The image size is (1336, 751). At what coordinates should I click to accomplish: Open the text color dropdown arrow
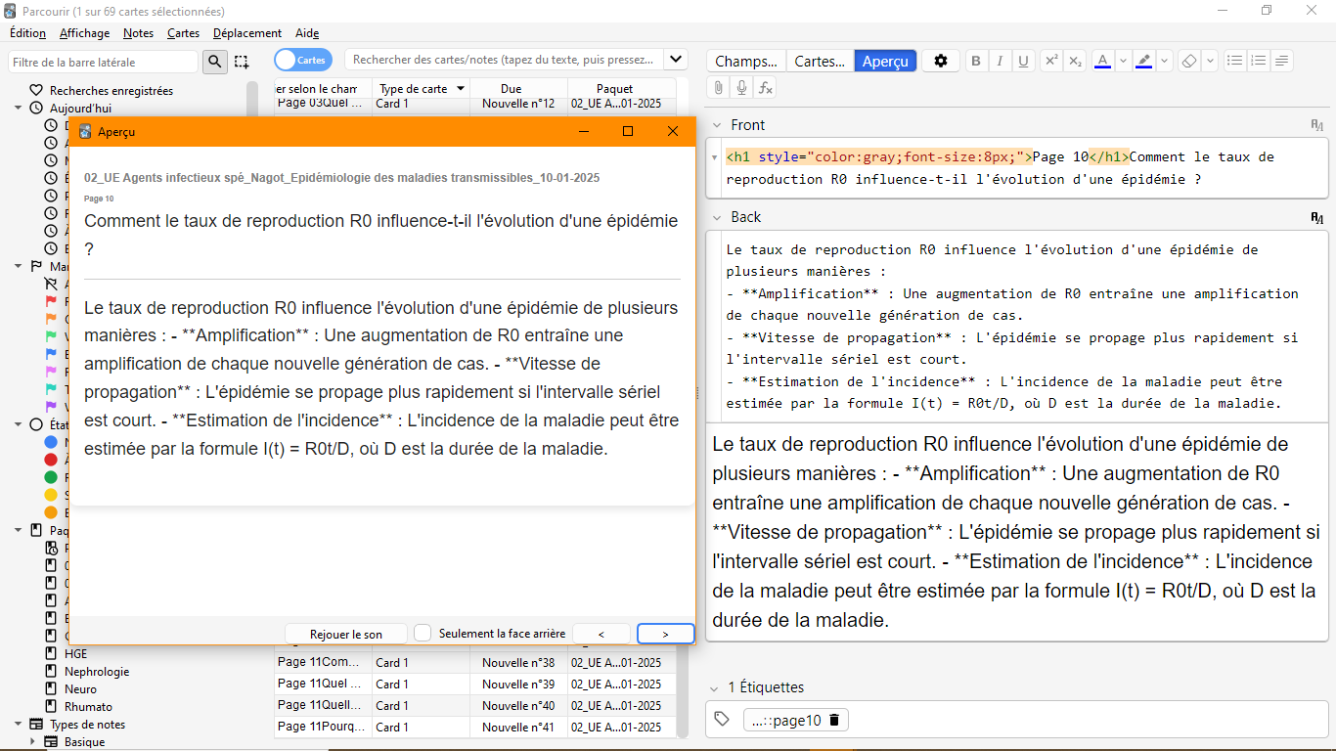(1123, 61)
